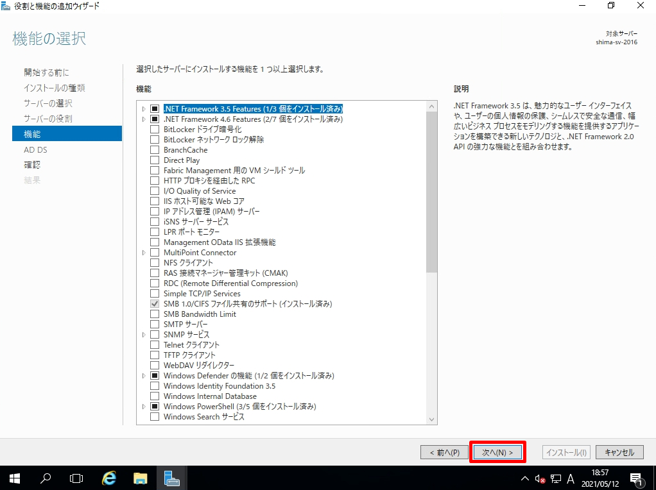Check the NFS クライアント checkbox

pos(155,262)
